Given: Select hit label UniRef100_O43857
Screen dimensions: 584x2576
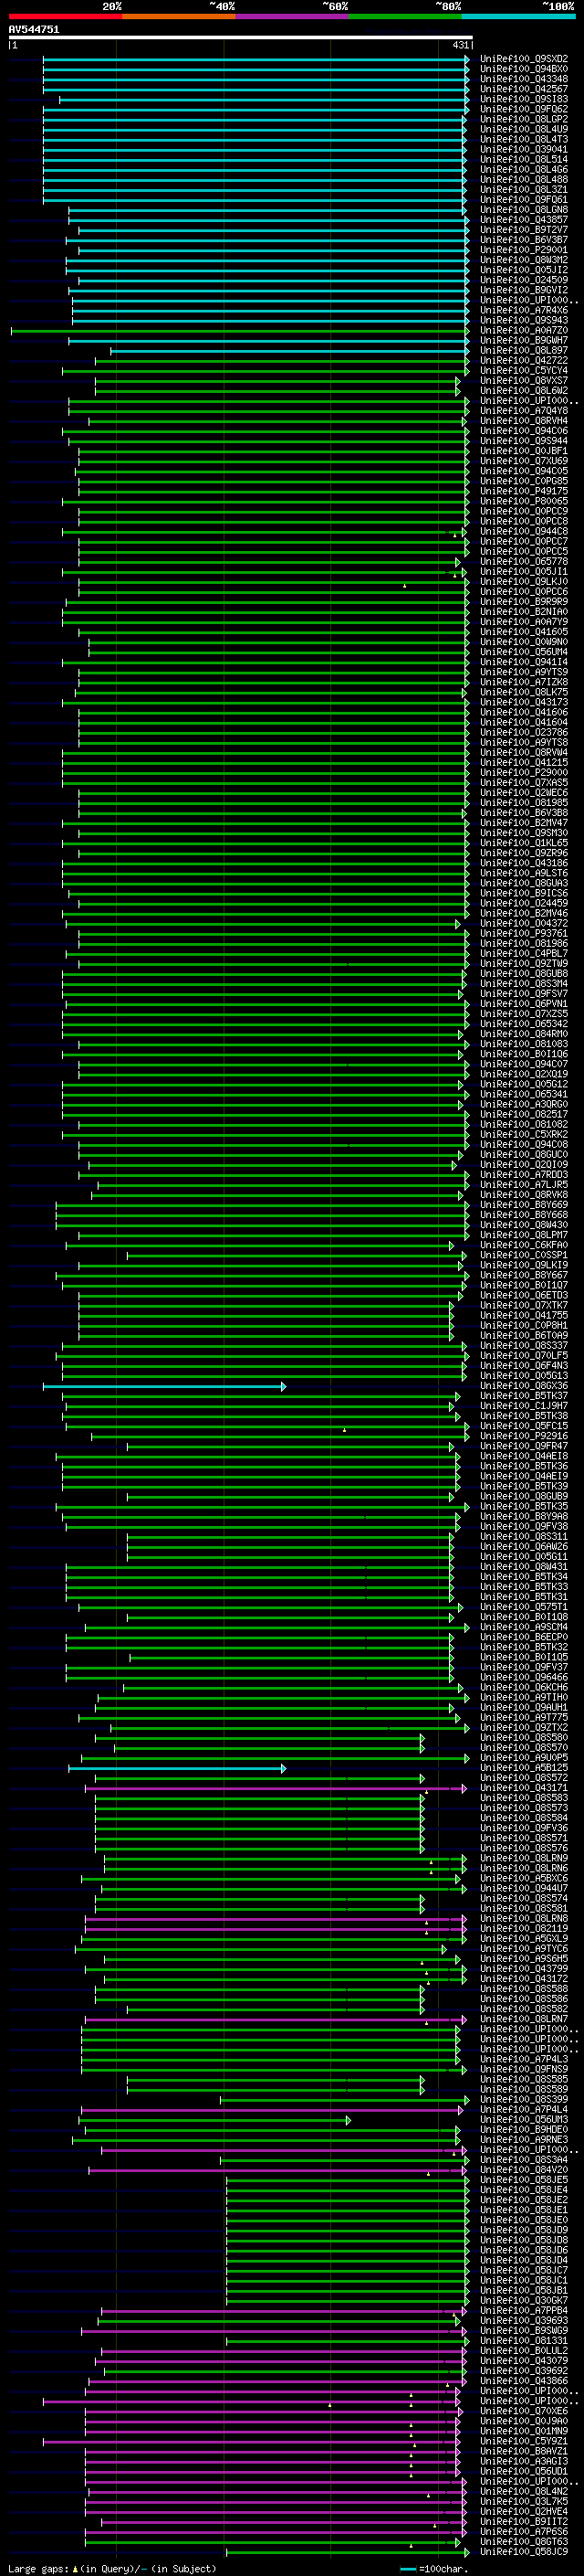Looking at the screenshot, I should (524, 220).
